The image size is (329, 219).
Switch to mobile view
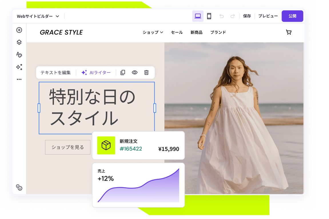[209, 16]
